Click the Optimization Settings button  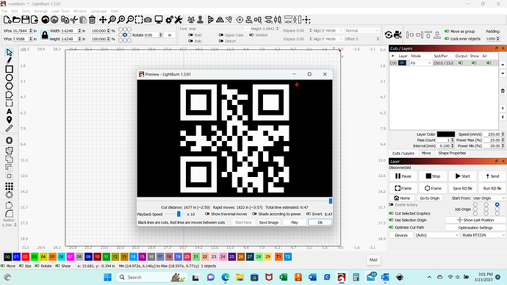click(475, 228)
